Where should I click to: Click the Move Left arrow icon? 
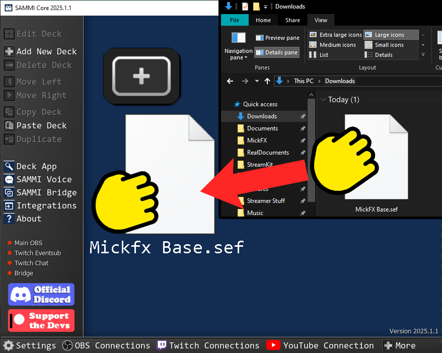coord(9,82)
